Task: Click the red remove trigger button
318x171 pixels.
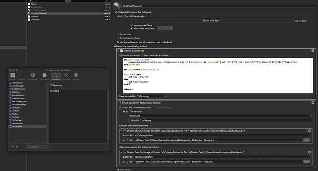Action: point(121,17)
